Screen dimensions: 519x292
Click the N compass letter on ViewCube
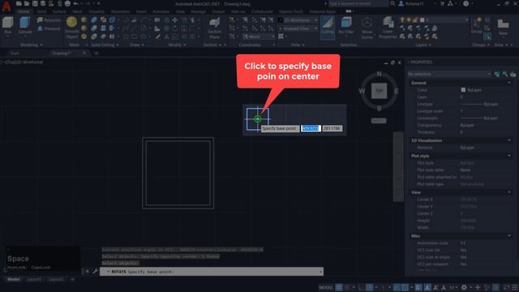tap(379, 74)
